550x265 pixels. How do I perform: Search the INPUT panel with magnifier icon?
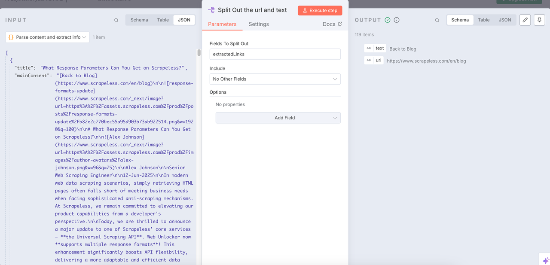point(116,20)
